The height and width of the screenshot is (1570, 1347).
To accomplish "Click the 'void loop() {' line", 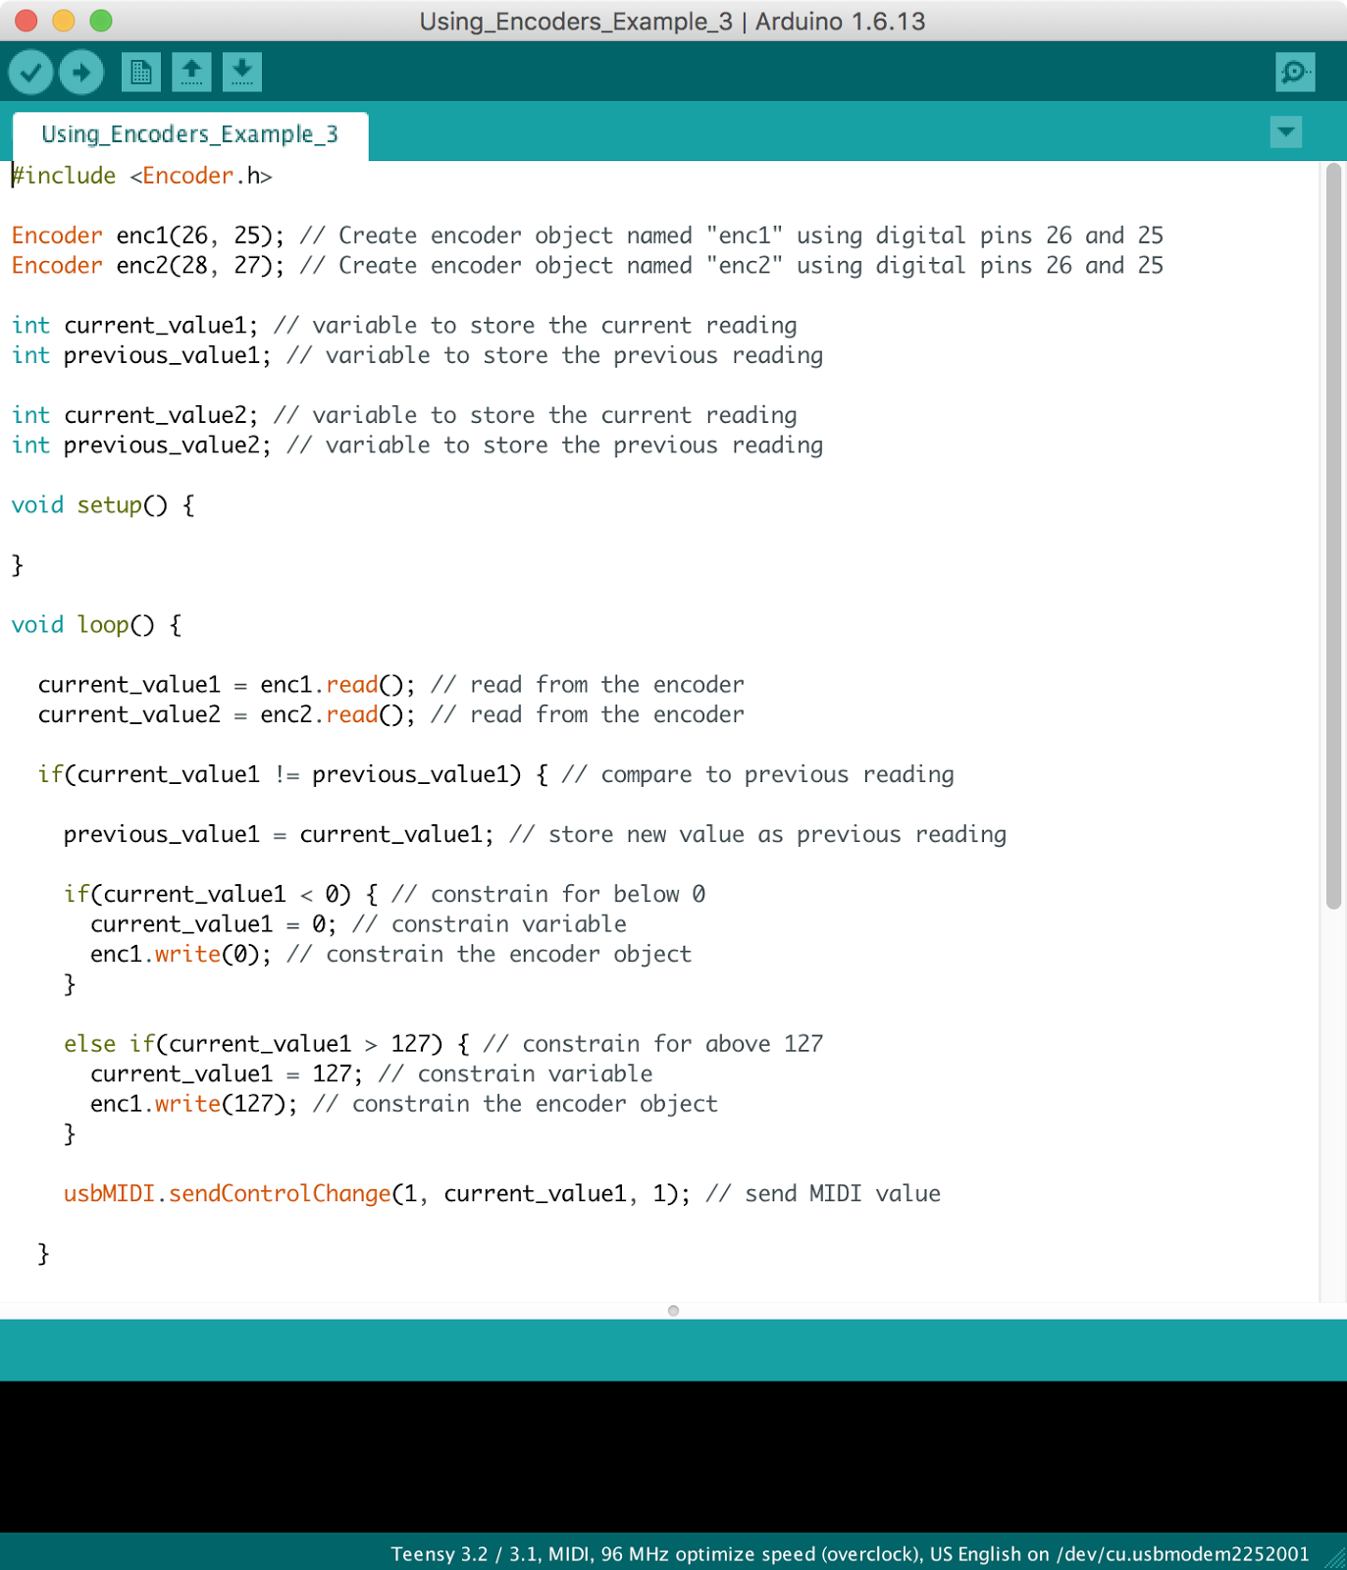I will [x=96, y=625].
